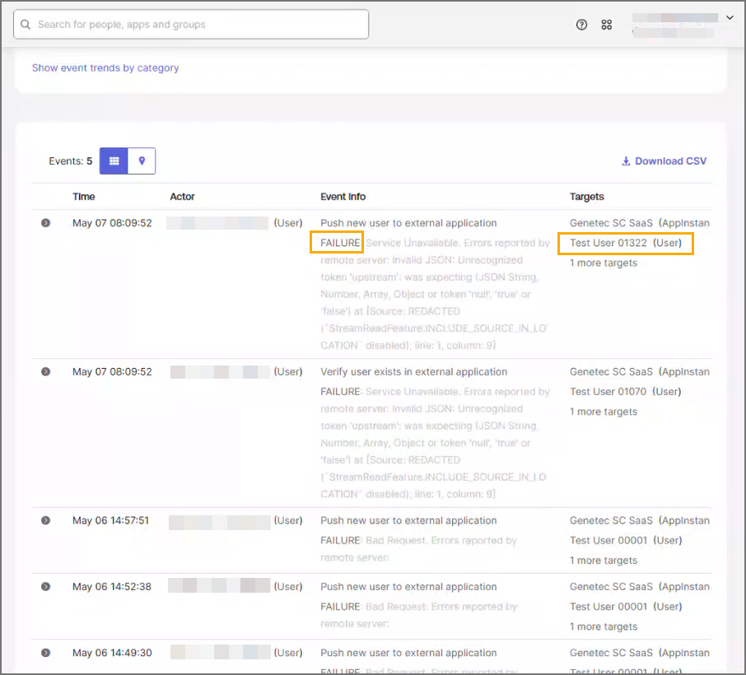Focus the people, apps and groups search field
This screenshot has width=746, height=675.
pos(191,24)
